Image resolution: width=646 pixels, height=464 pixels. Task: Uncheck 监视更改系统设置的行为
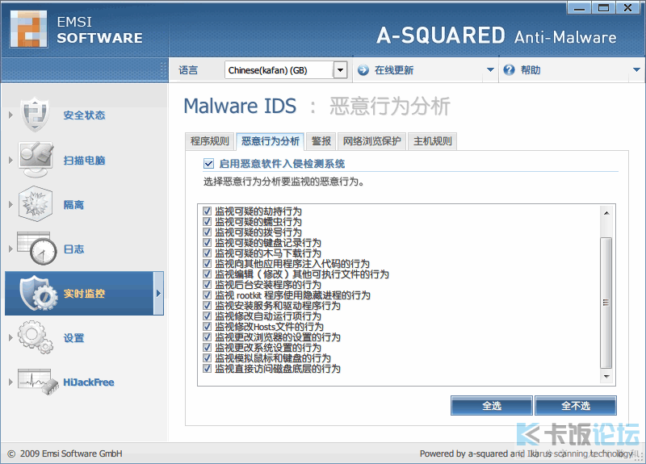click(x=208, y=348)
